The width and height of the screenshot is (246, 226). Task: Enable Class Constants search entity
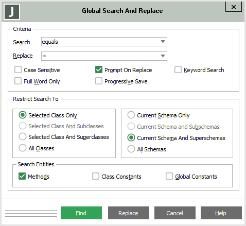coord(96,176)
